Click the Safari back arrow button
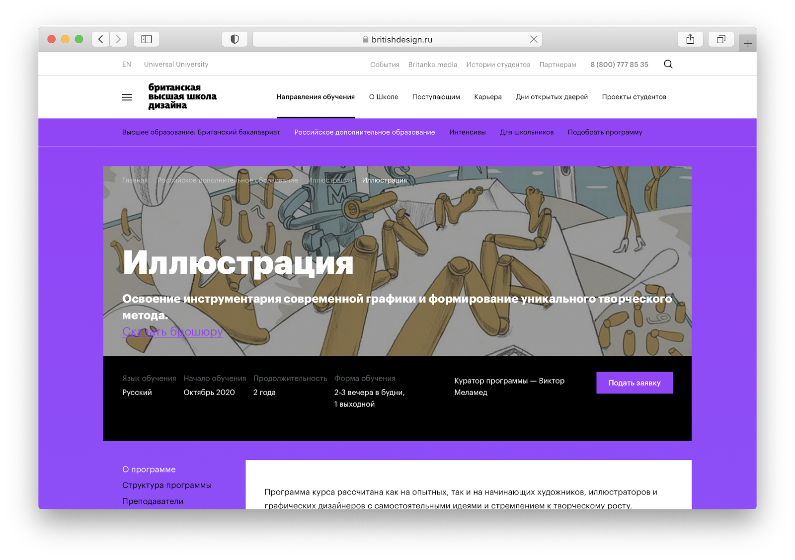Image resolution: width=795 pixels, height=560 pixels. coord(101,39)
